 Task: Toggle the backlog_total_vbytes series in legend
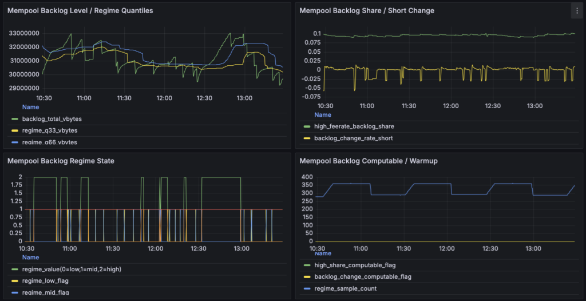[46, 119]
